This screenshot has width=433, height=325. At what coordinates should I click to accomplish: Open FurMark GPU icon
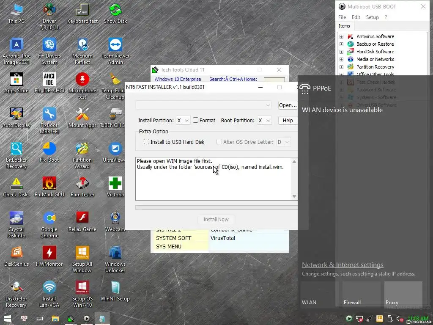coord(49,187)
